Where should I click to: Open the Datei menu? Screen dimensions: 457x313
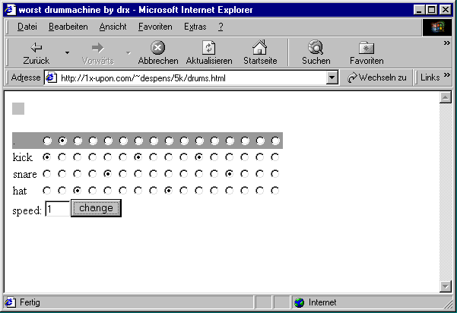click(x=27, y=27)
